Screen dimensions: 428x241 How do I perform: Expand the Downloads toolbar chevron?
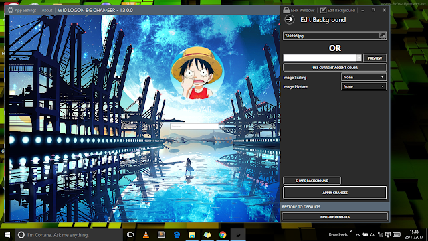click(x=351, y=232)
